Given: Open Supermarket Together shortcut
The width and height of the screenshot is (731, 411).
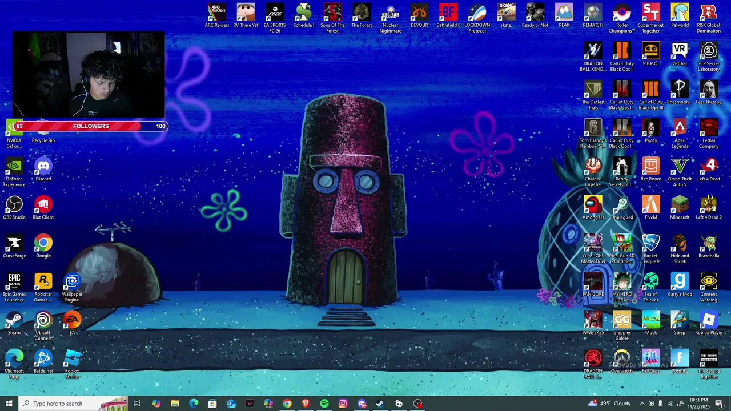Looking at the screenshot, I should click(650, 18).
